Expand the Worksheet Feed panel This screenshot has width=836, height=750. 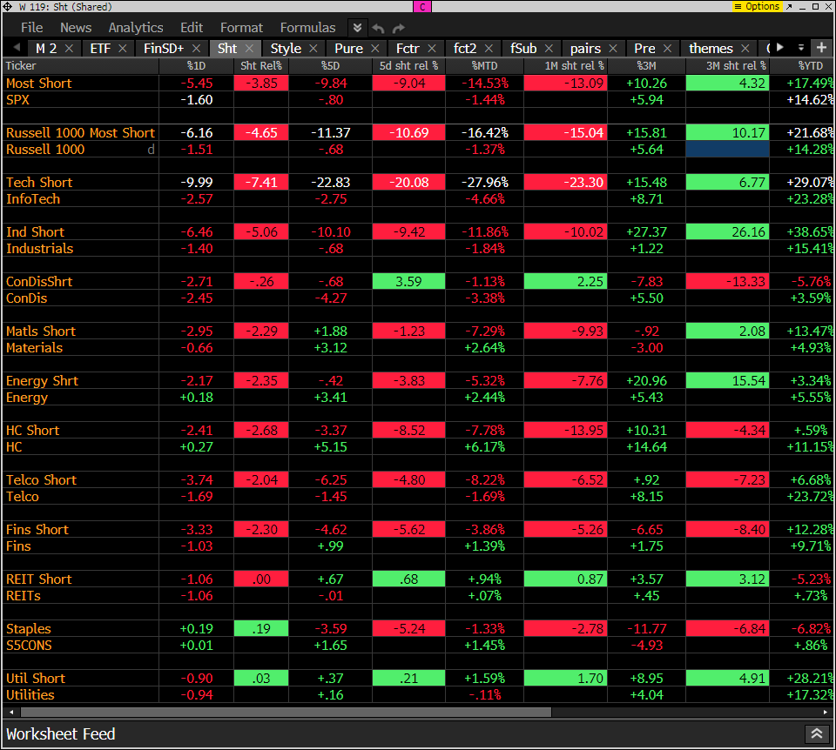816,734
